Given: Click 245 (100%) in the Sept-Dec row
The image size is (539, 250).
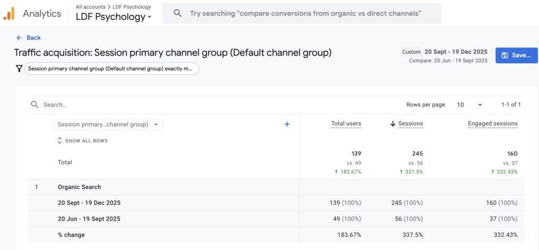Looking at the screenshot, I should (x=407, y=203).
